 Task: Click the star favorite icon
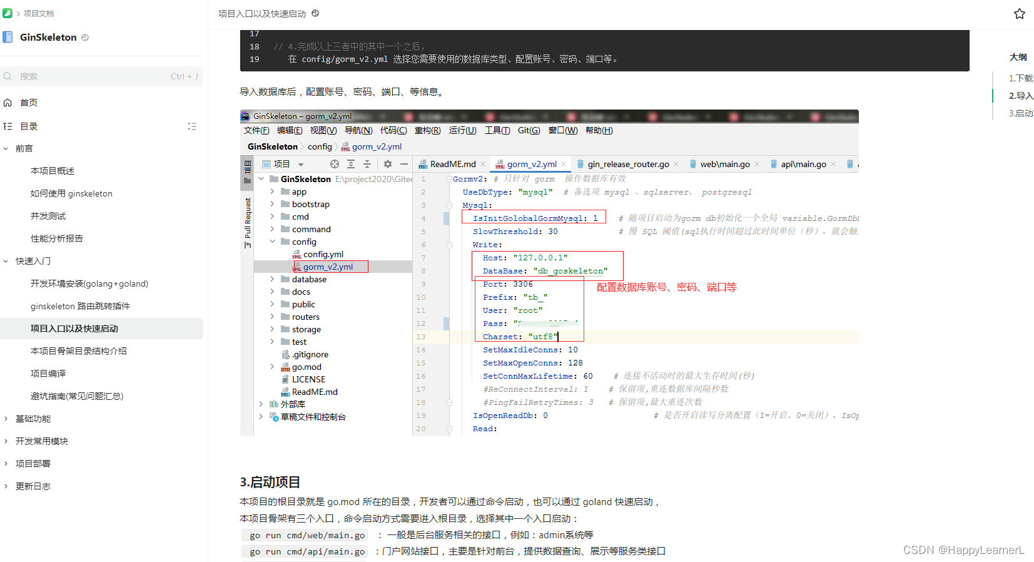tap(1019, 14)
